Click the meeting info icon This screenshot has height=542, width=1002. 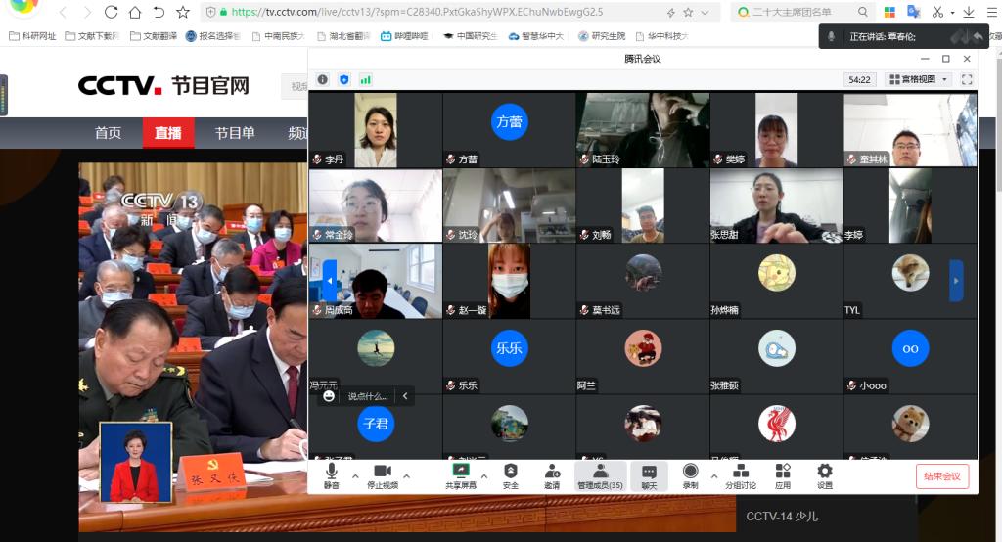click(x=322, y=79)
